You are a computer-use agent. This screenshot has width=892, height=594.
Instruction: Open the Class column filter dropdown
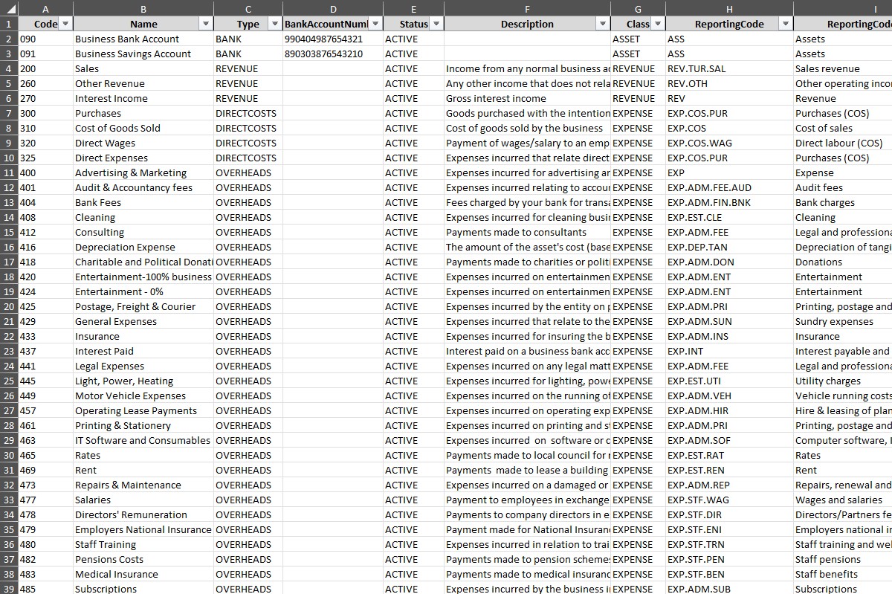658,24
